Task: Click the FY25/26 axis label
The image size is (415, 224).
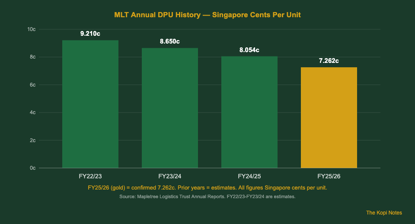Action: pyautogui.click(x=329, y=176)
